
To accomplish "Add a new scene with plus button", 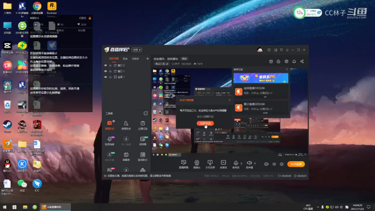I will 147,59.
